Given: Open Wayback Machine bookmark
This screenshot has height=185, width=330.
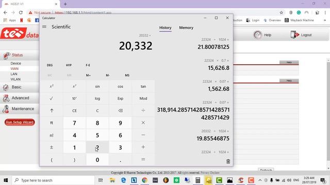Looking at the screenshot, I should (299, 20).
